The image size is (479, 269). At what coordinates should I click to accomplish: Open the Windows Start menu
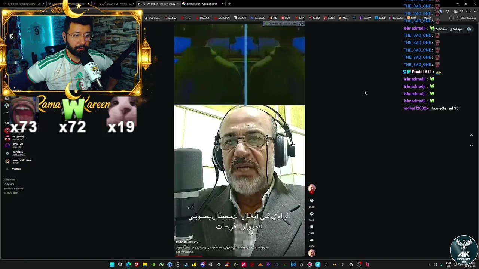112,265
